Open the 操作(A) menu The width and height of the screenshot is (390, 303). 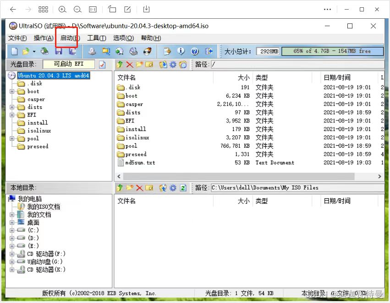point(44,38)
